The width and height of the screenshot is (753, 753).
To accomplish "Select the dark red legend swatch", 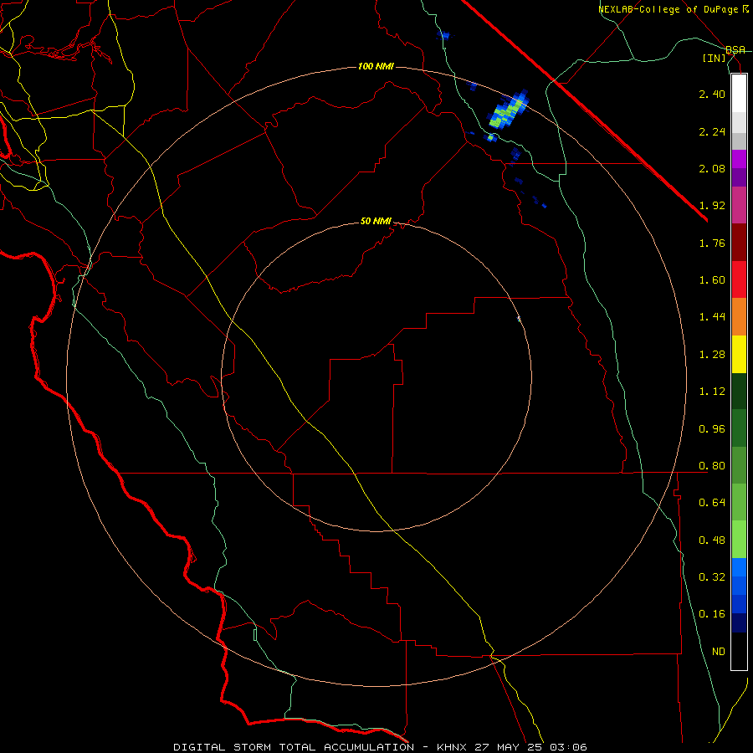I will pyautogui.click(x=739, y=243).
